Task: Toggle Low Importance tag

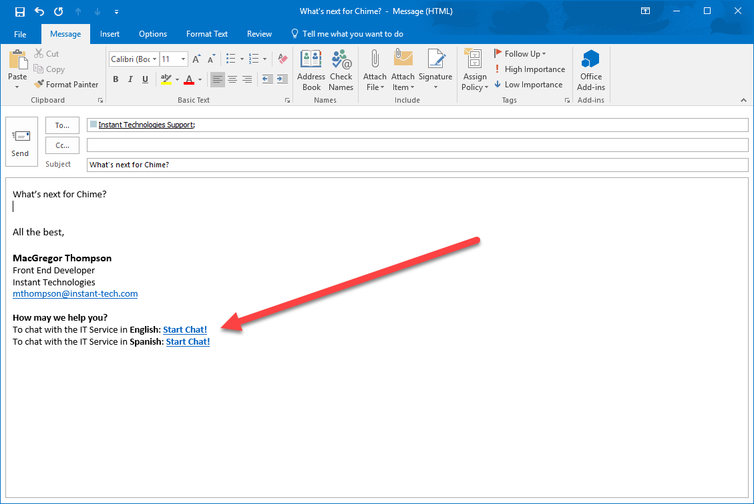Action: (x=528, y=85)
